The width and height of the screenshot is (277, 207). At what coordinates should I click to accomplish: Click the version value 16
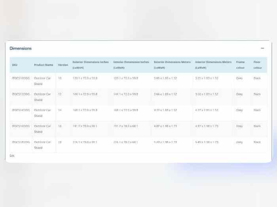pos(60,126)
